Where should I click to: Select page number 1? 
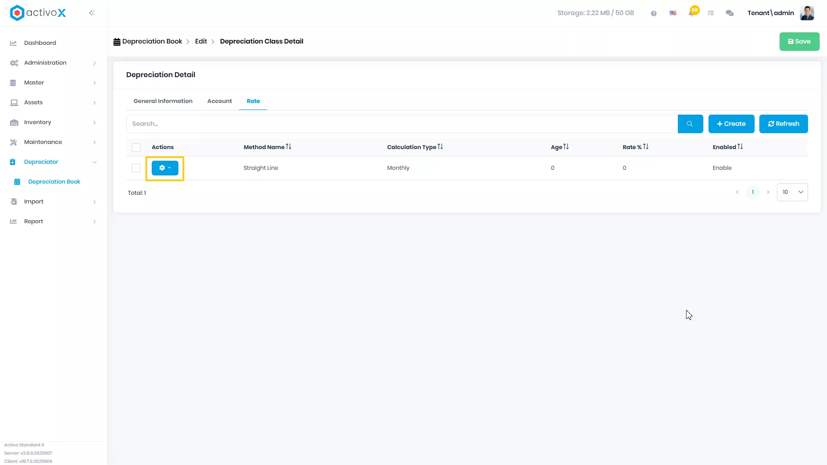(x=752, y=192)
